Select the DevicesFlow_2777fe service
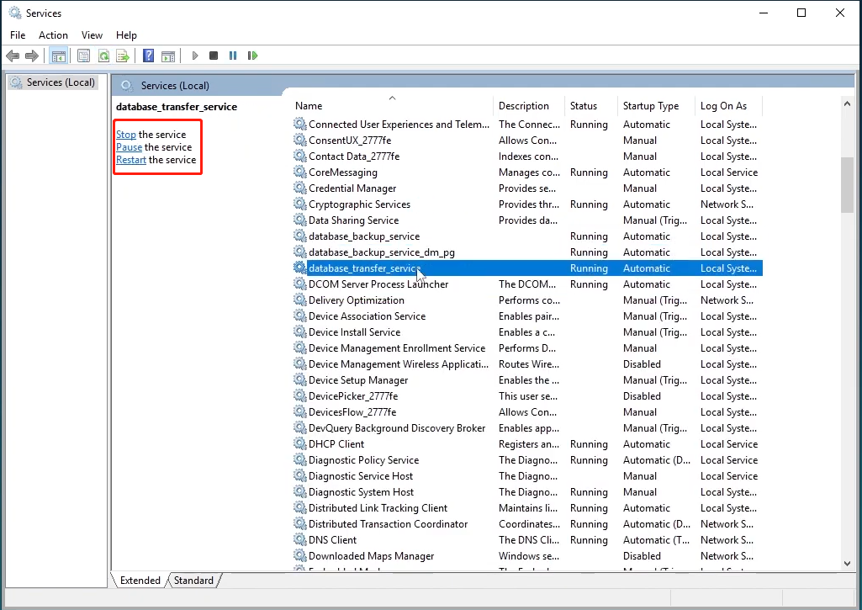This screenshot has width=862, height=610. tap(527, 411)
